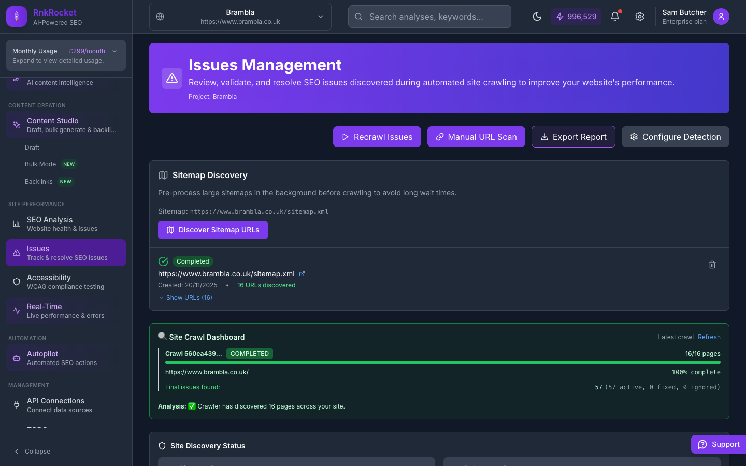Open the Brambla project selector dropdown
This screenshot has height=466, width=746.
pos(240,17)
